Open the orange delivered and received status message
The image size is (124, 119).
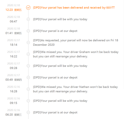(74, 8)
